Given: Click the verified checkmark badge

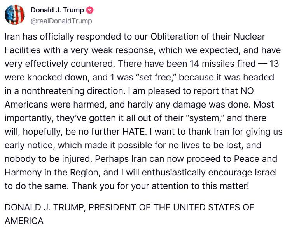Looking at the screenshot, I should tap(89, 10).
